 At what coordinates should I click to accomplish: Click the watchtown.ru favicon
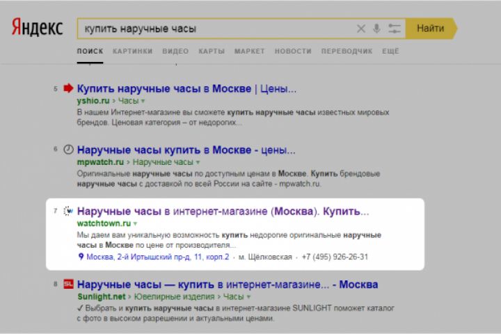[68, 211]
